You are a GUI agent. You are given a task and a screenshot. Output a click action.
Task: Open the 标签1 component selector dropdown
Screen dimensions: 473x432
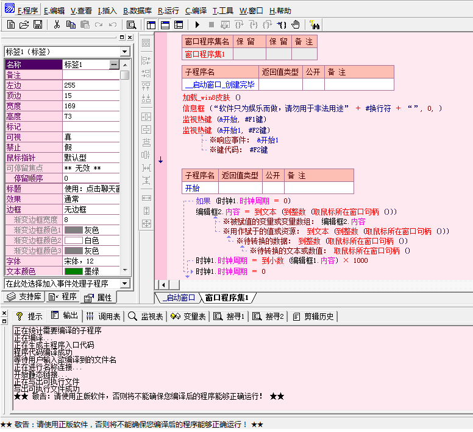point(124,52)
